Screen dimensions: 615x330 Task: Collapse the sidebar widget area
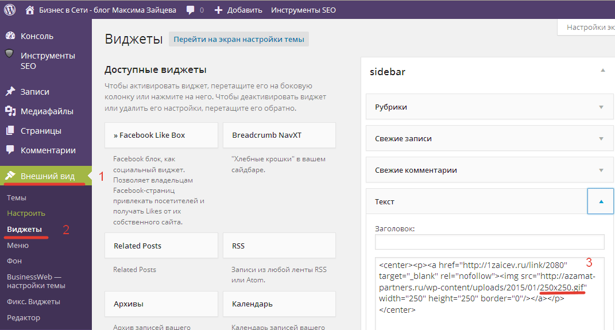click(602, 71)
